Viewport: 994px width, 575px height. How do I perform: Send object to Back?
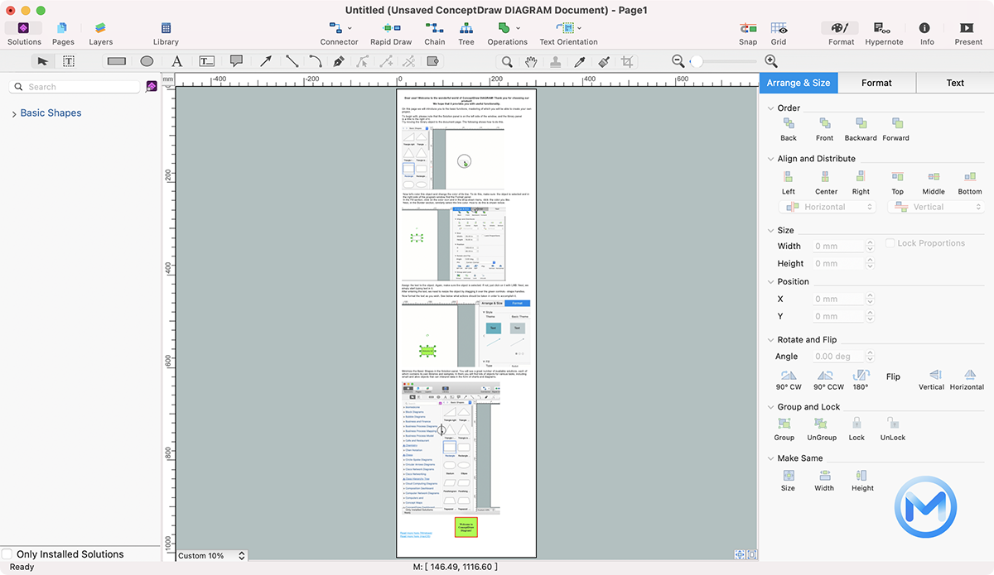coord(789,129)
